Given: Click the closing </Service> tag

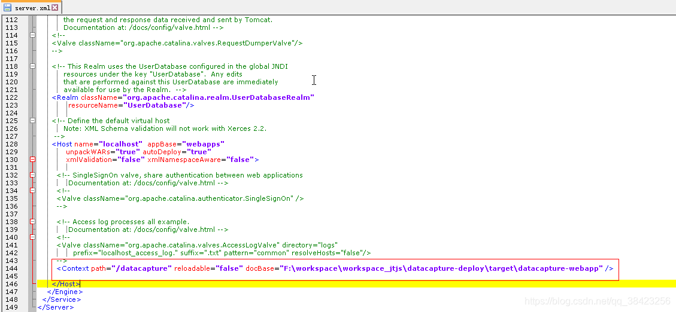Looking at the screenshot, I should pos(62,299).
